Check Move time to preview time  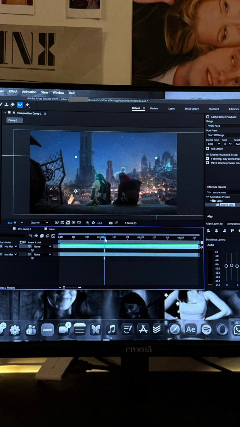(x=208, y=163)
